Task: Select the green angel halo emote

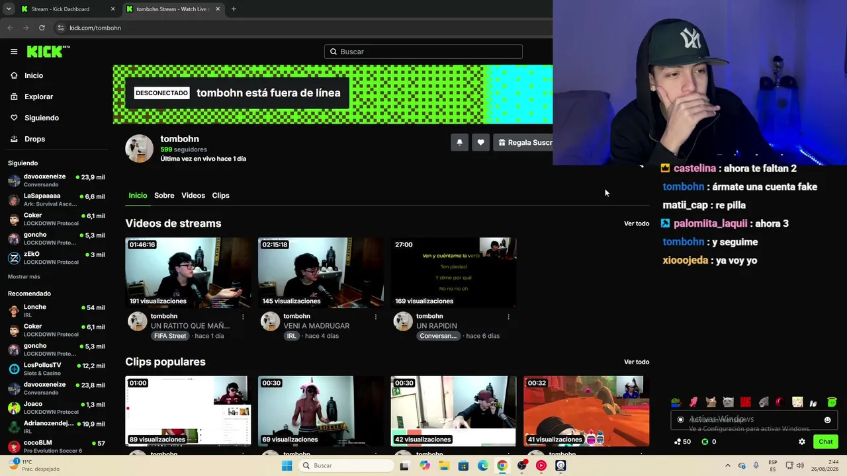Action: (832, 402)
